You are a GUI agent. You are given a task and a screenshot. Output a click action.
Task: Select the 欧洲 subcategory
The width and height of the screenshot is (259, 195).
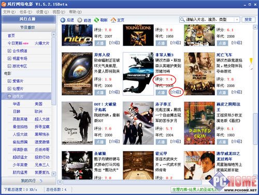(38, 112)
